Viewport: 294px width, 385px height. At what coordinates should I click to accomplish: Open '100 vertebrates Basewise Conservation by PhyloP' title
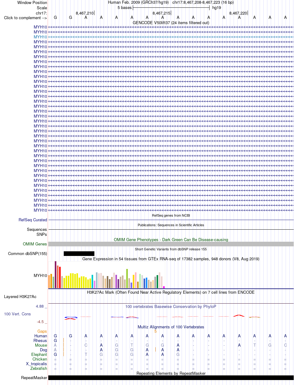click(x=171, y=306)
